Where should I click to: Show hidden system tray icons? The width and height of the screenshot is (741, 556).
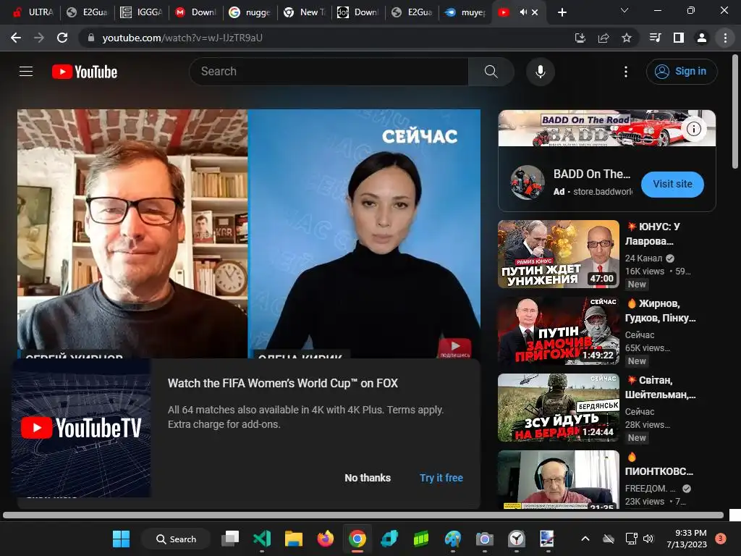[x=585, y=539]
